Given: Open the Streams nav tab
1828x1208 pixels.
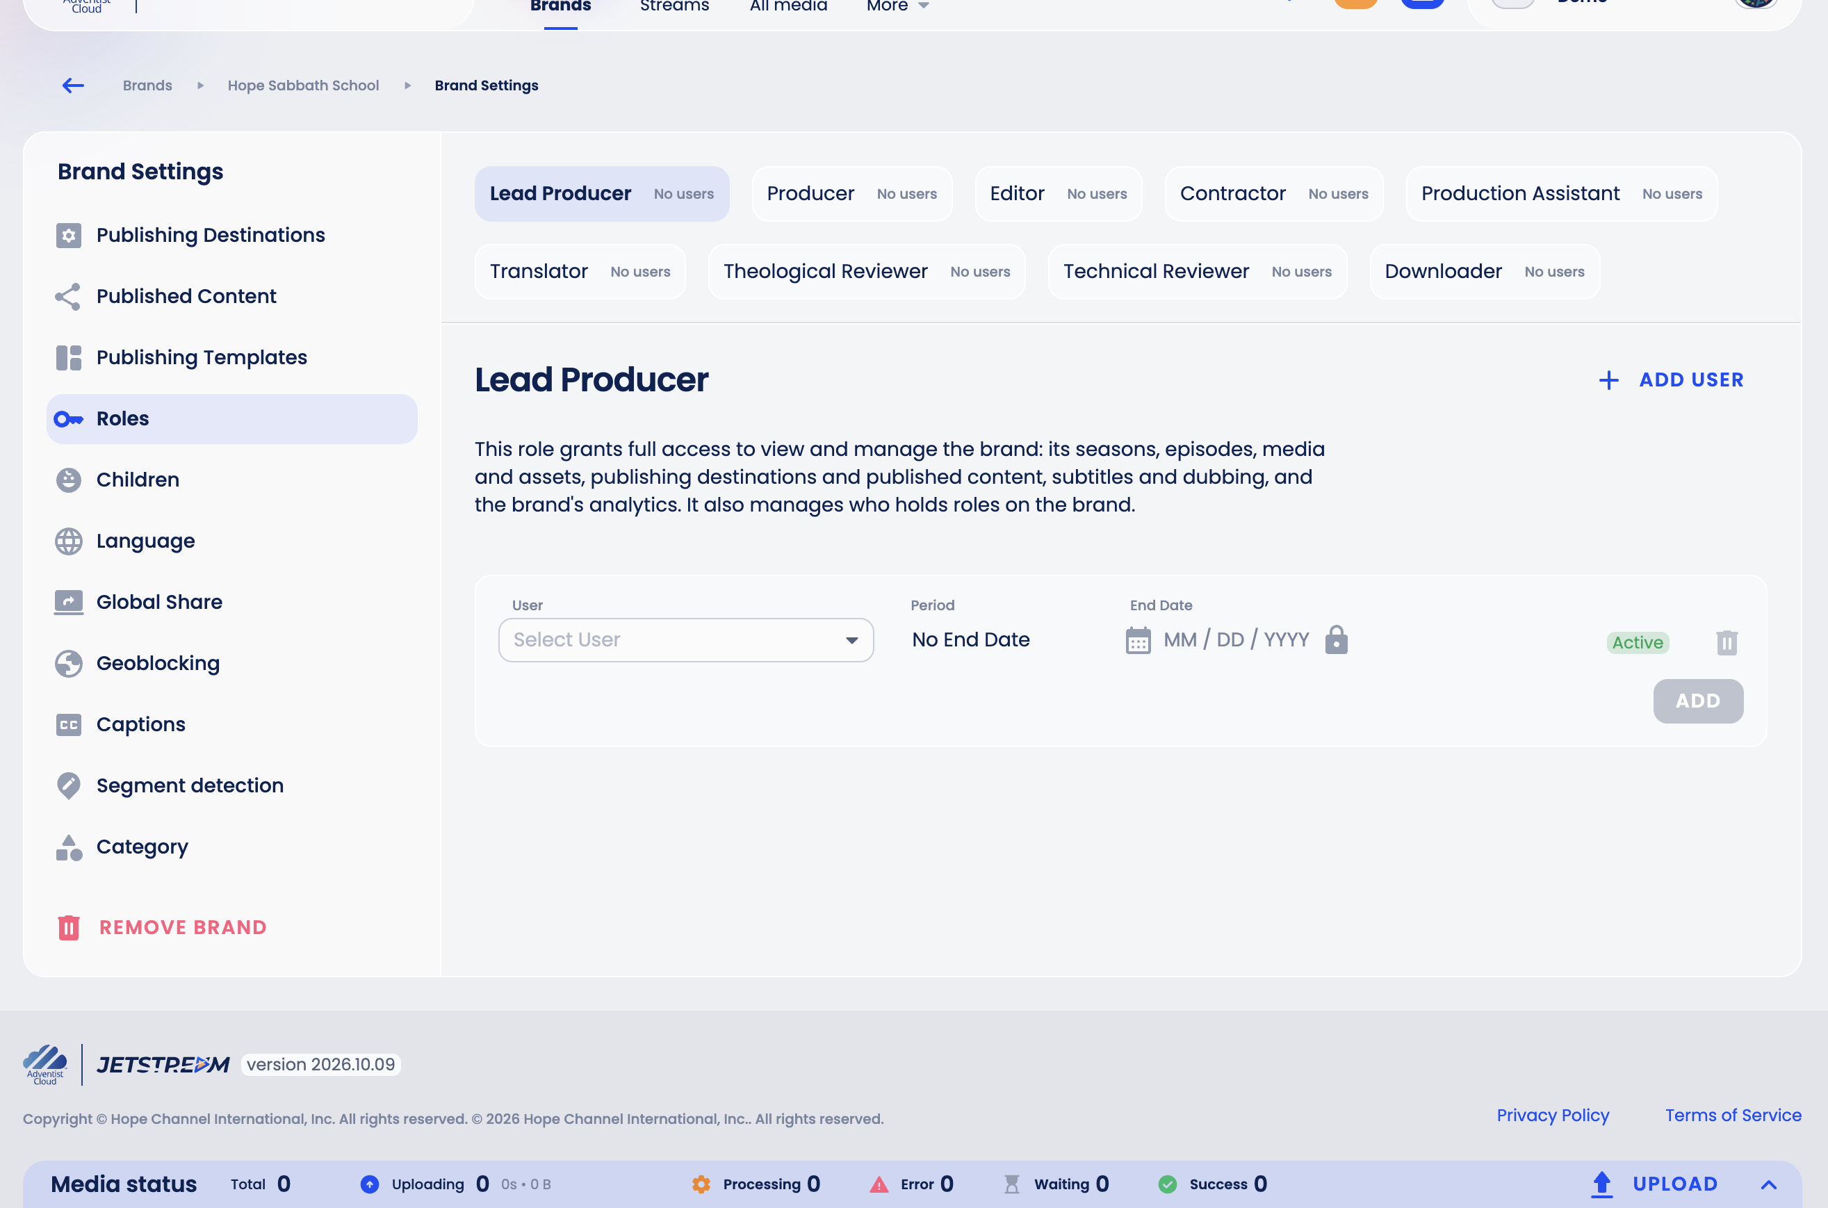Looking at the screenshot, I should (x=674, y=6).
